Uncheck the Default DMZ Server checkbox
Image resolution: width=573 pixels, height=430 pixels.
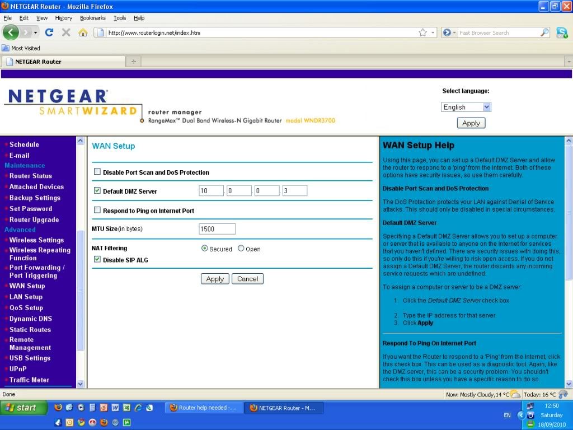(x=97, y=190)
